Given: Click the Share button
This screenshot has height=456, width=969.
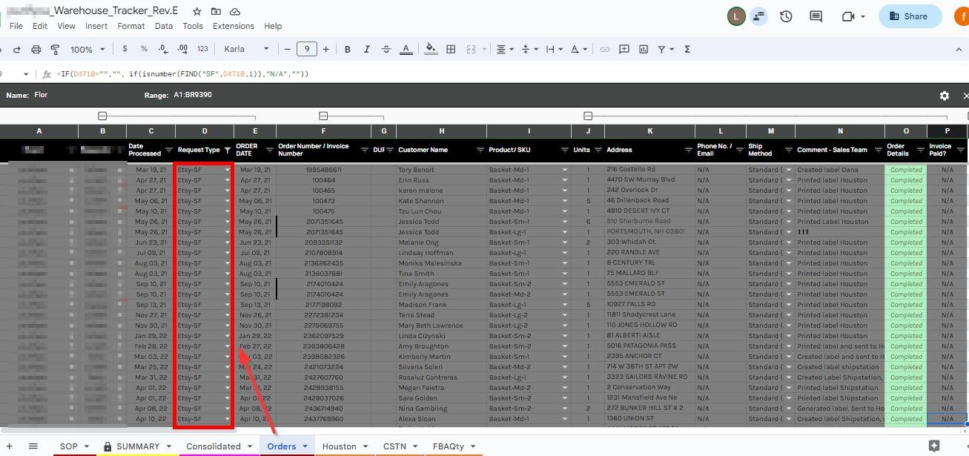Looking at the screenshot, I should click(x=910, y=16).
